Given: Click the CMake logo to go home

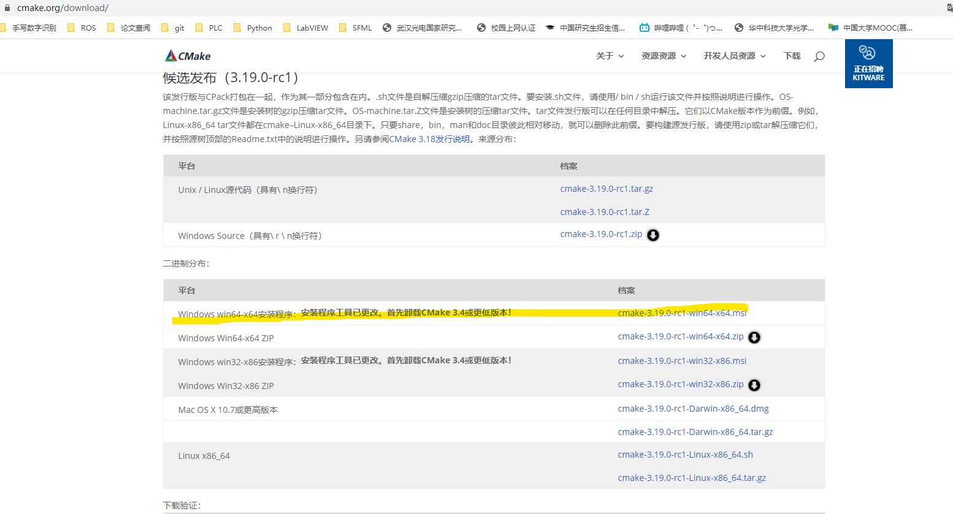Looking at the screenshot, I should coord(188,56).
